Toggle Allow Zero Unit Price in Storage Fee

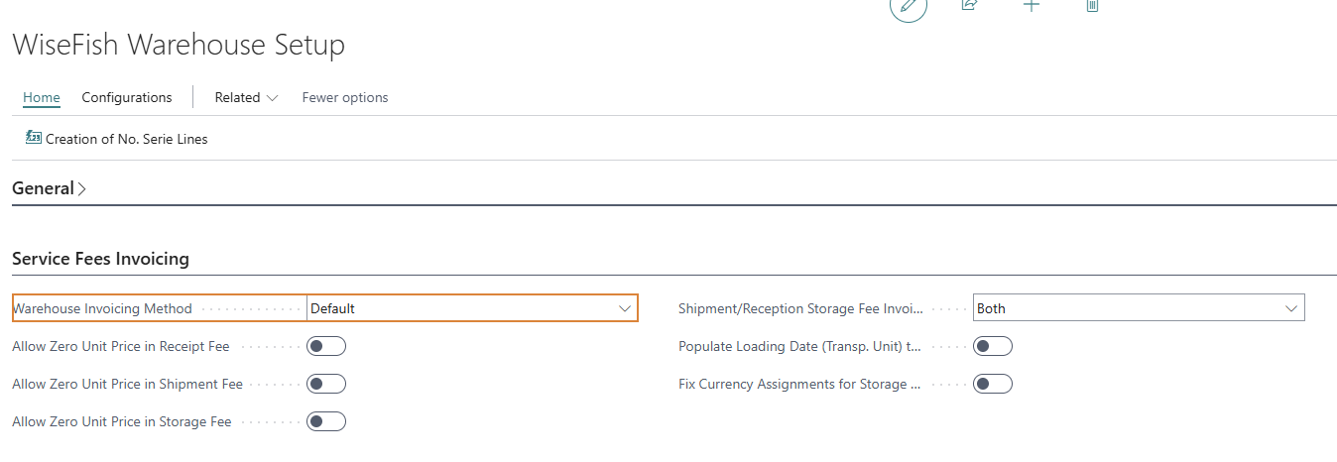click(x=326, y=421)
